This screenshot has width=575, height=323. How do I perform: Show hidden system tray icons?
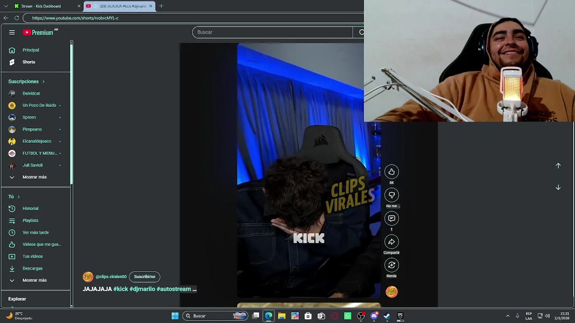(x=508, y=316)
